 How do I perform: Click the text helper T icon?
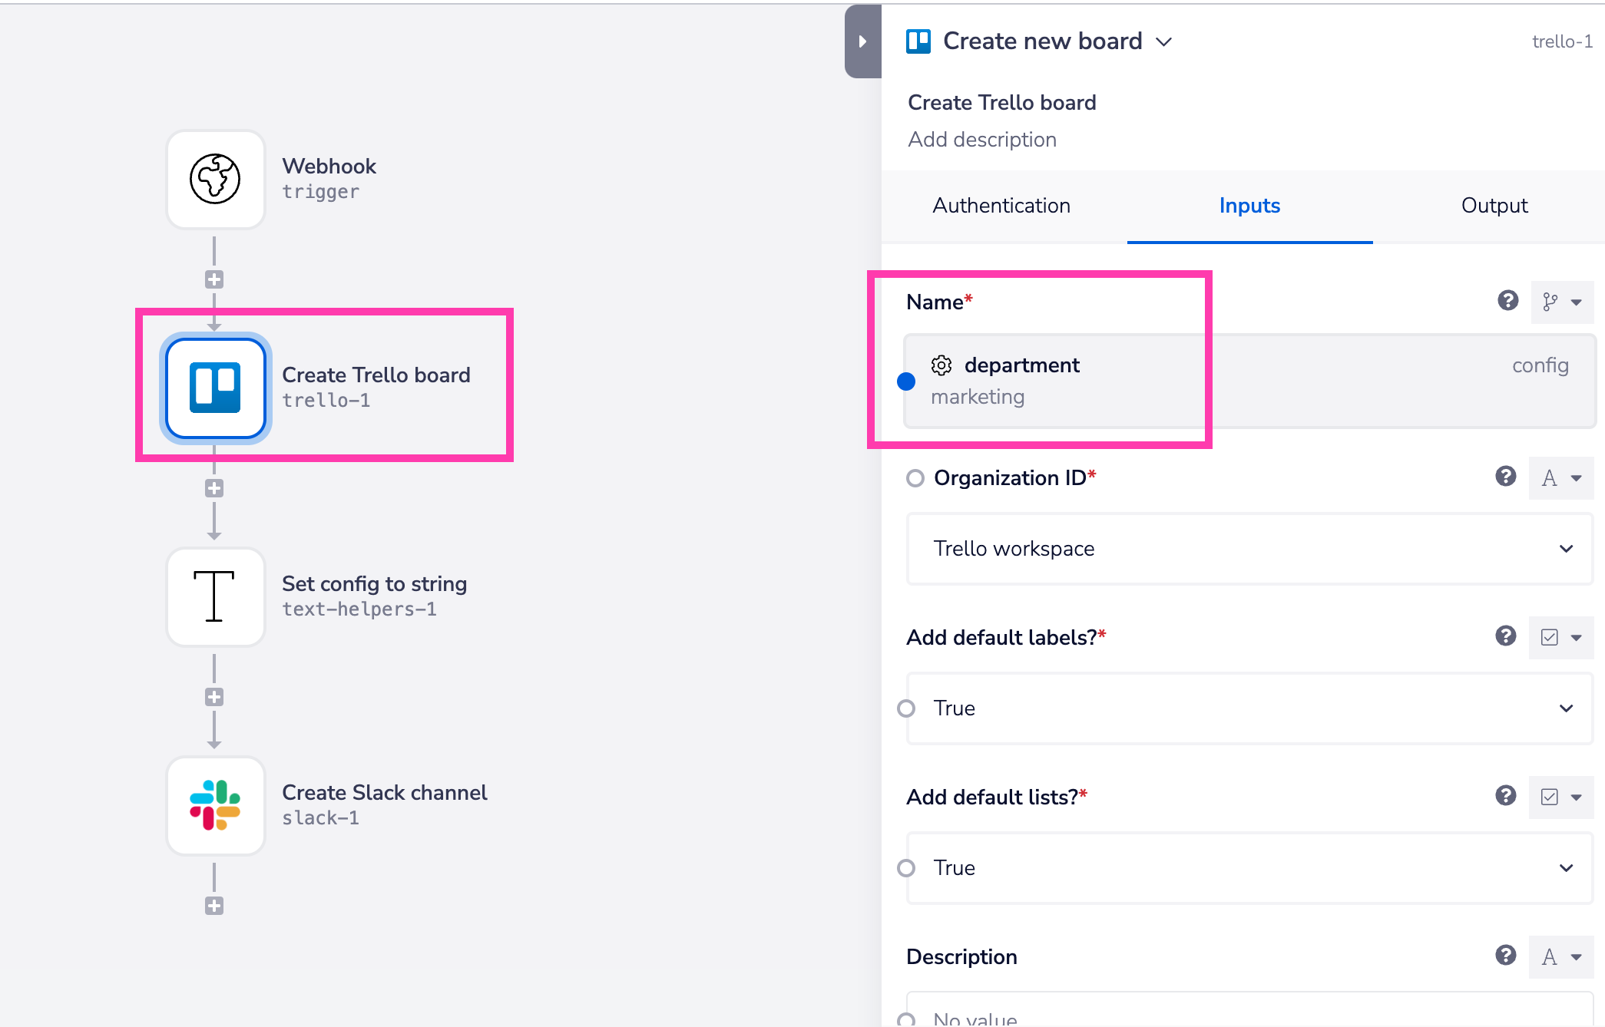[x=216, y=597]
